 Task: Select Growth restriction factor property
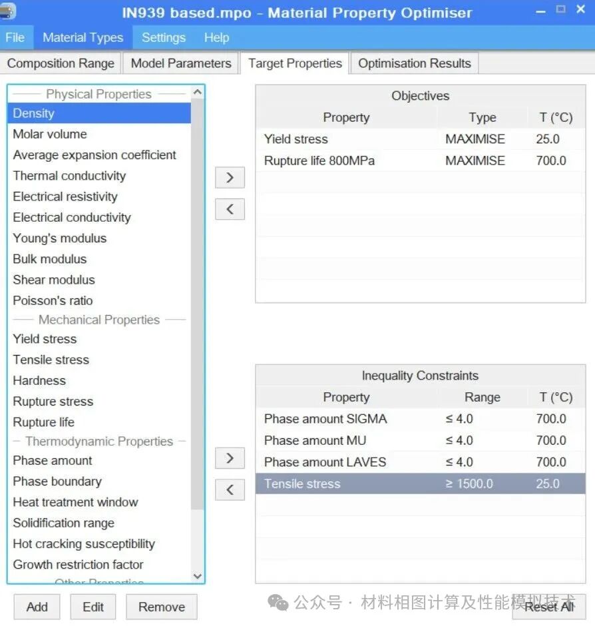pos(99,564)
